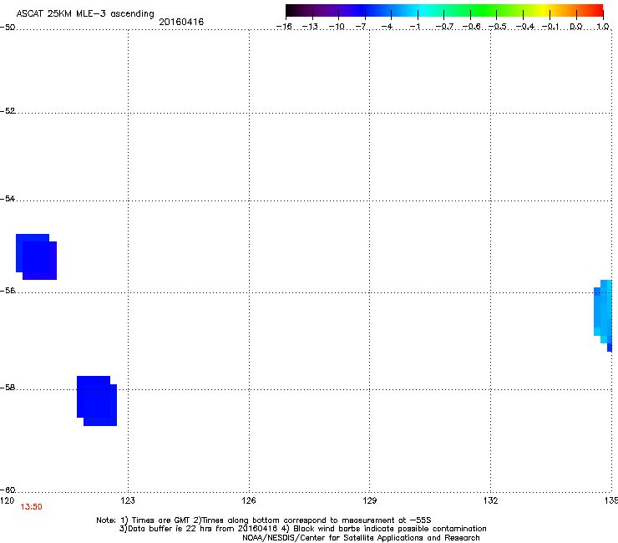Click the longitude label "120"
Image resolution: width=618 pixels, height=543 pixels.
tap(7, 500)
